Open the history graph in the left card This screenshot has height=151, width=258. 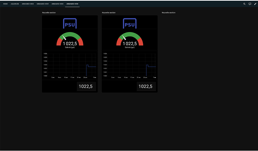point(70,66)
